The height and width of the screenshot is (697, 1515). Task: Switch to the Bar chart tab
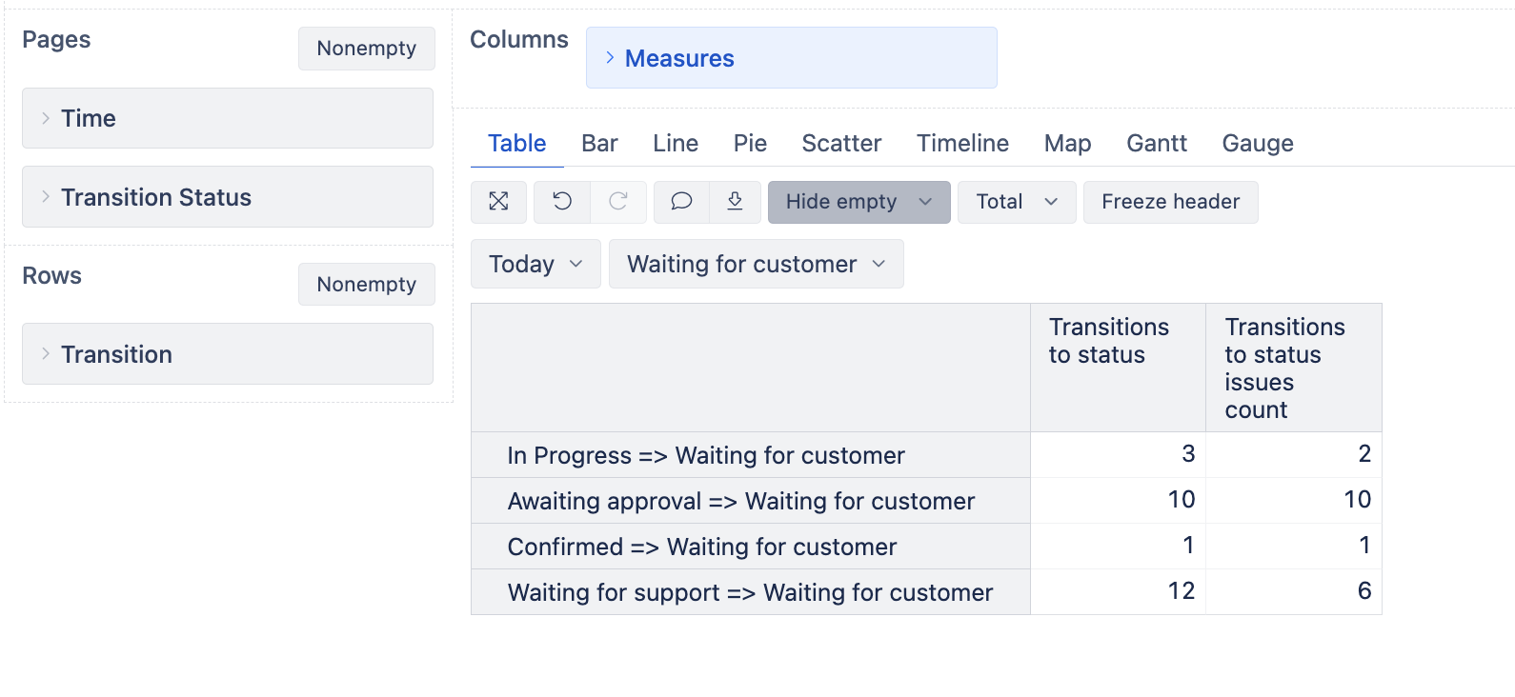click(x=599, y=144)
